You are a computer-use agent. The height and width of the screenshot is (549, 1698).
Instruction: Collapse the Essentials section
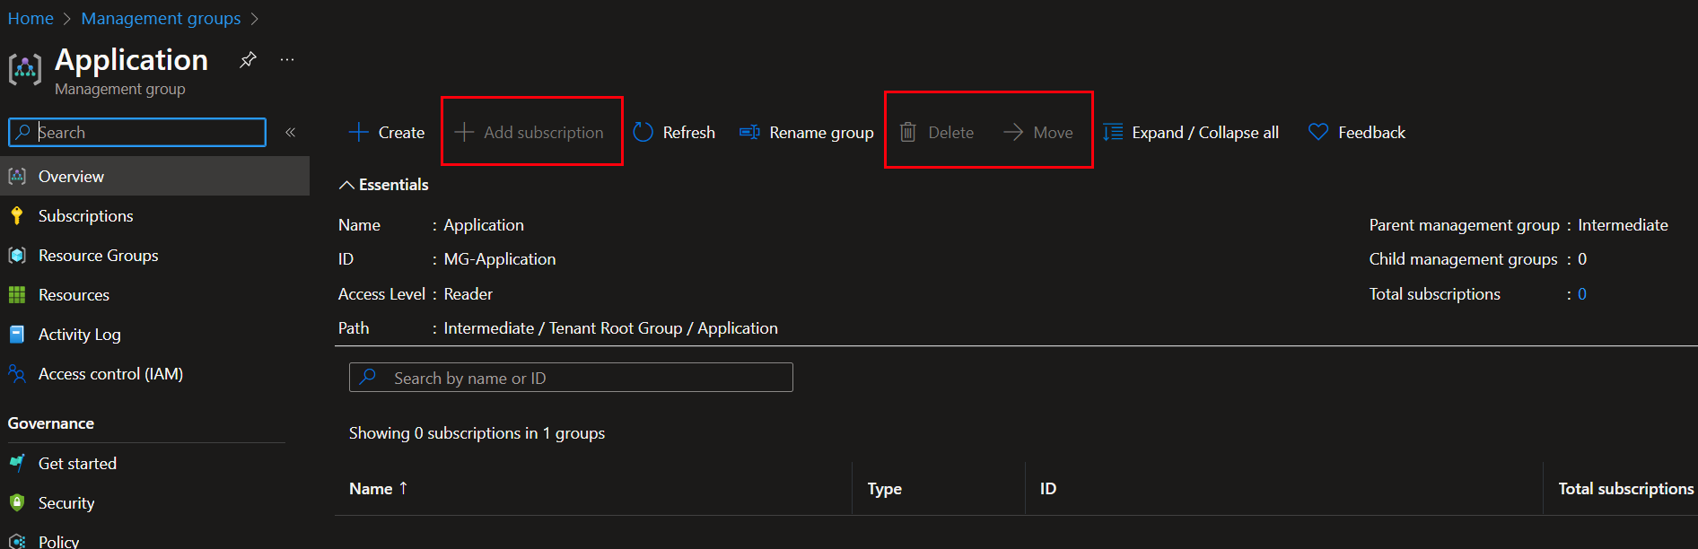point(346,185)
